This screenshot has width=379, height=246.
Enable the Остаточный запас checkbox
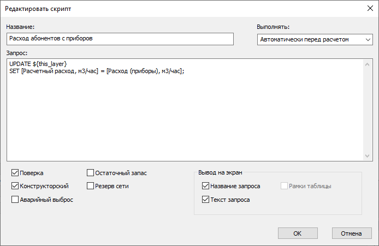tap(91, 173)
